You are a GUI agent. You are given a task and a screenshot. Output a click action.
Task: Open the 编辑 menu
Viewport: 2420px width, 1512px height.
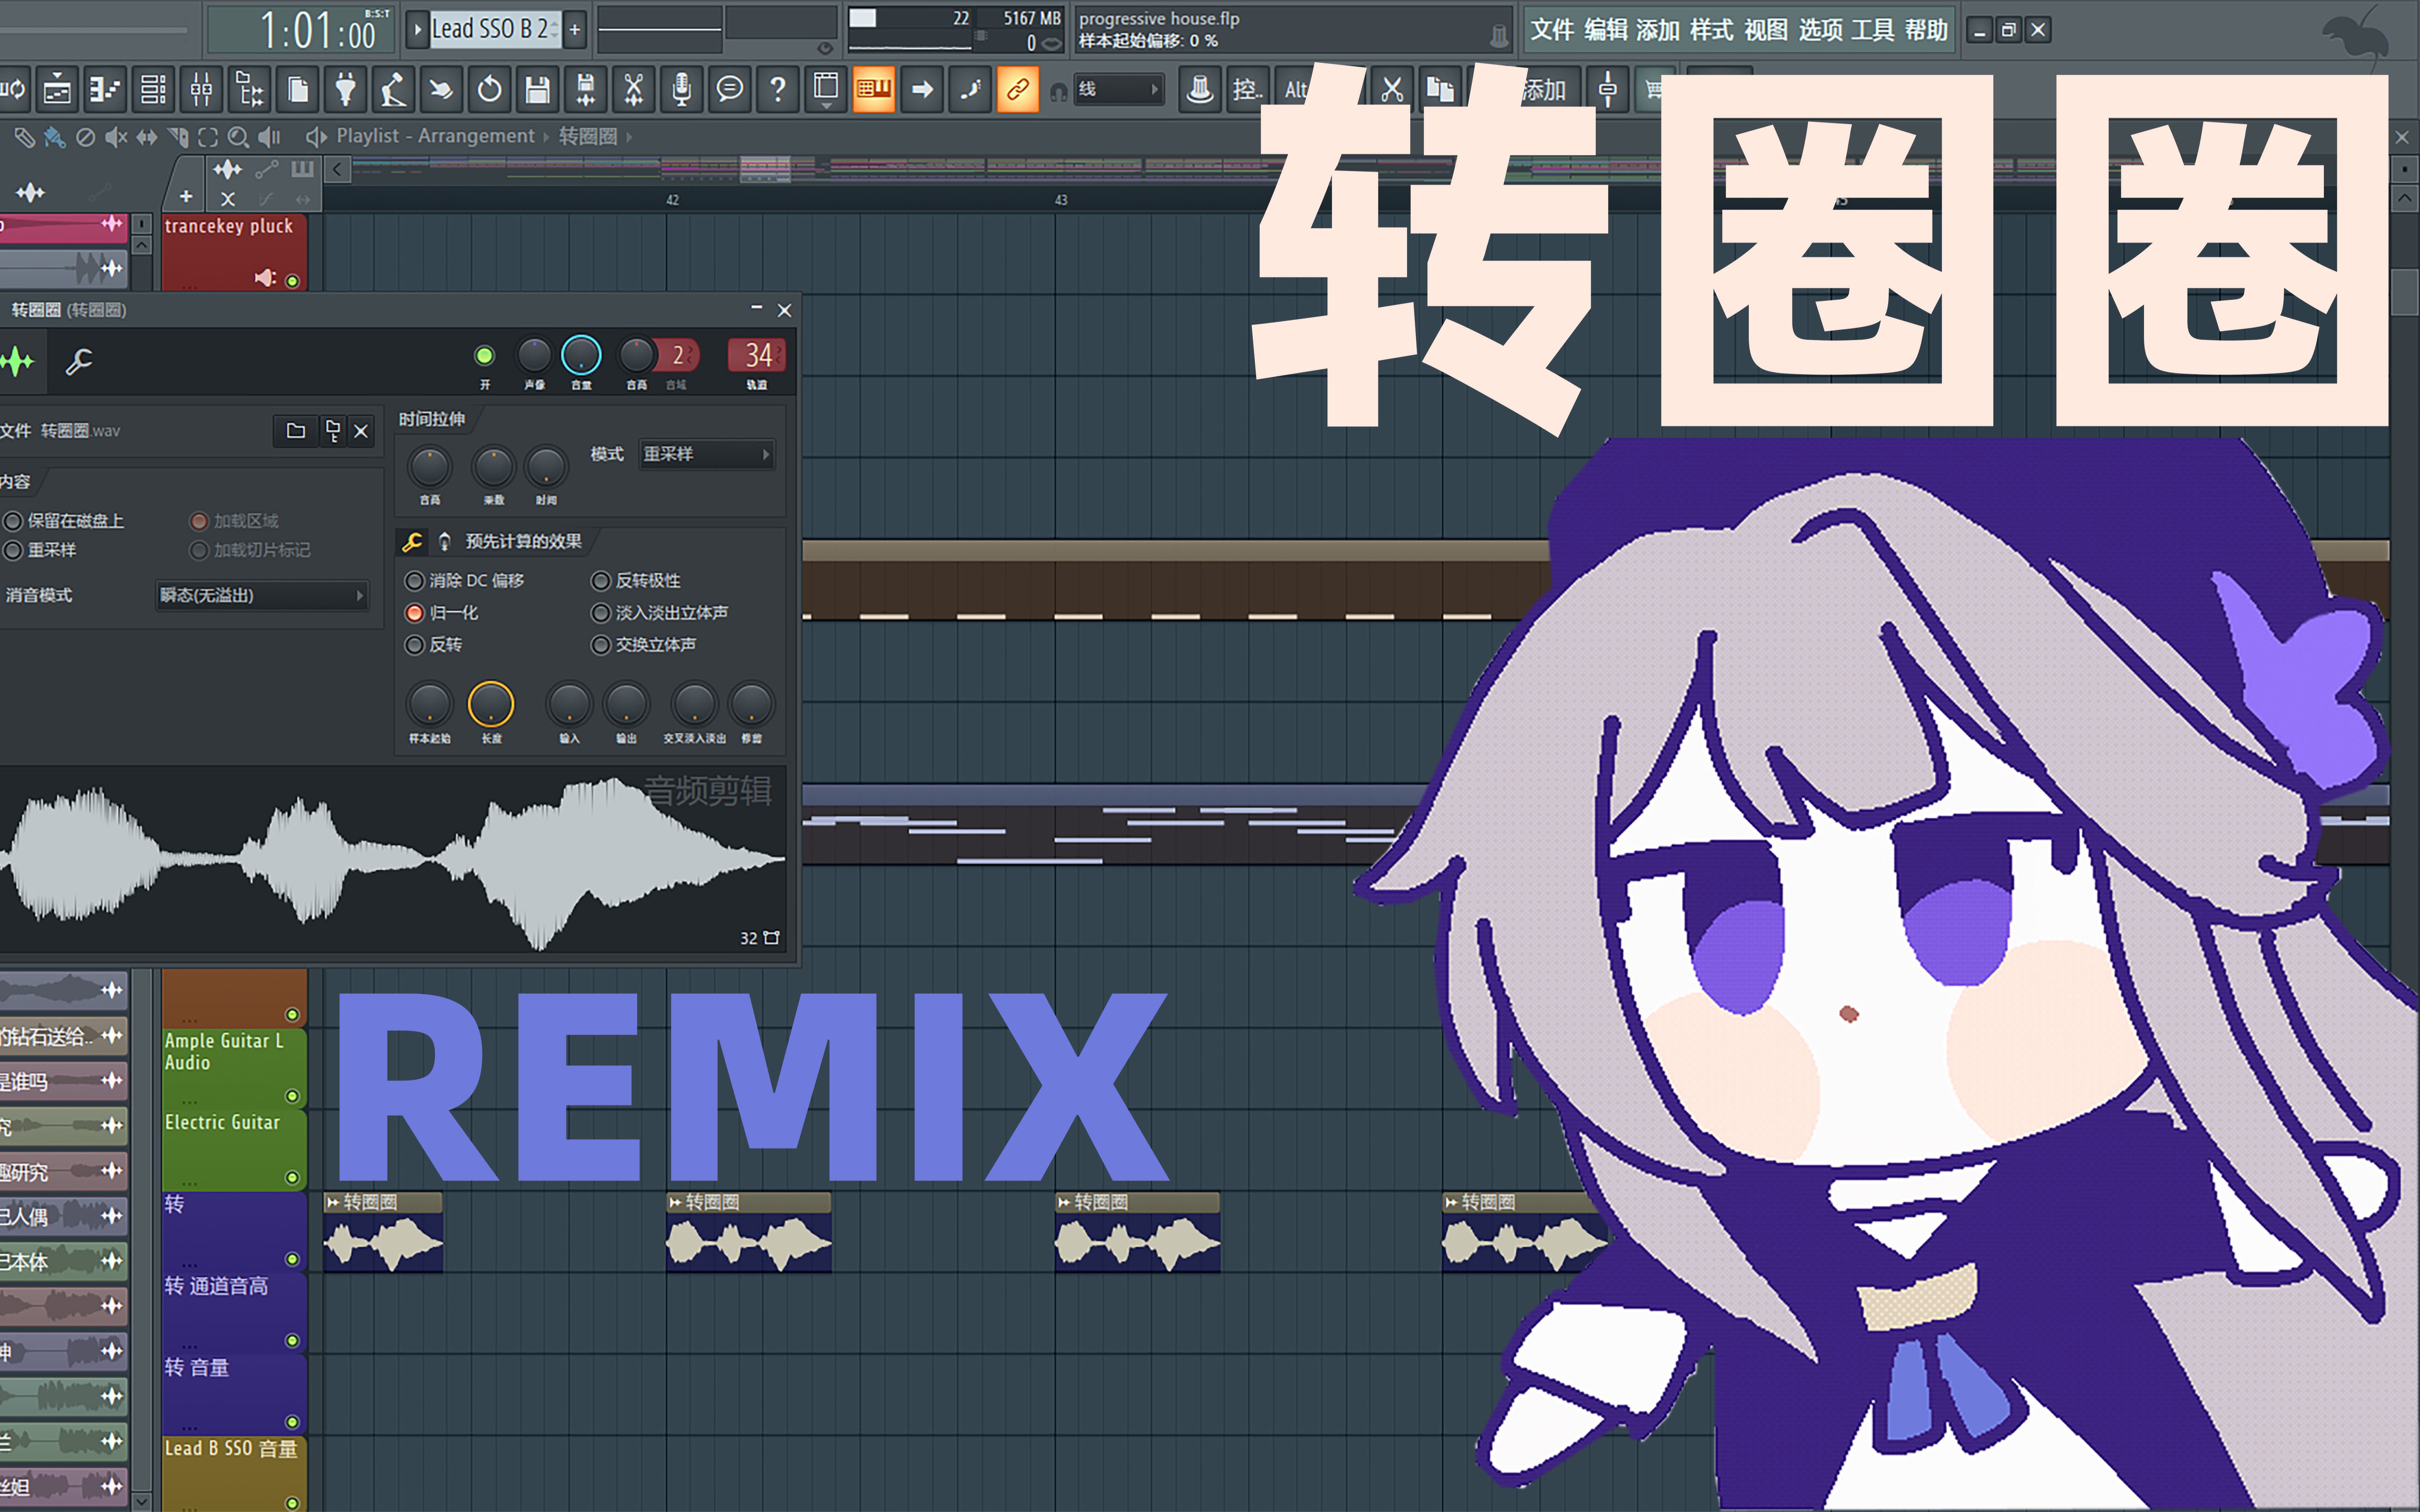pyautogui.click(x=1606, y=30)
